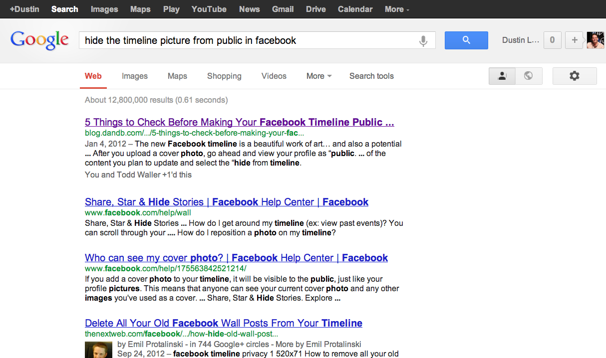Open the notifications counter showing 0
The width and height of the screenshot is (606, 358).
click(552, 40)
